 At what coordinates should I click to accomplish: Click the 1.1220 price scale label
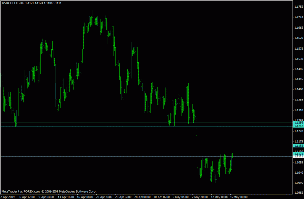coord(299,131)
